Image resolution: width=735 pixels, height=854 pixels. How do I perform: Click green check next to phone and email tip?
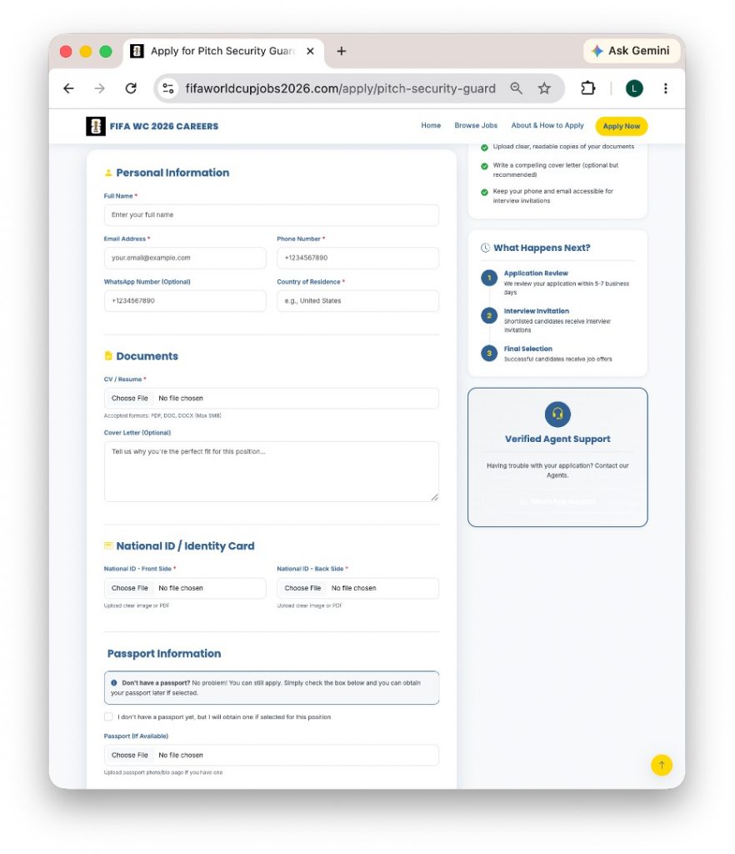coord(484,193)
